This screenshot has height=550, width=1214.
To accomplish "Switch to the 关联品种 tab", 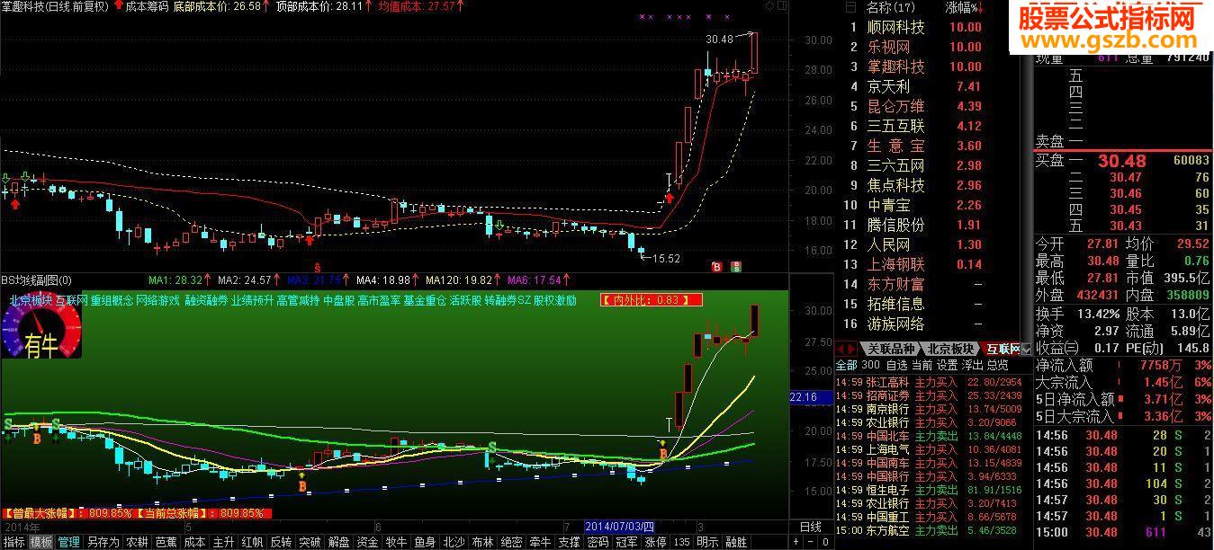I will (x=889, y=349).
